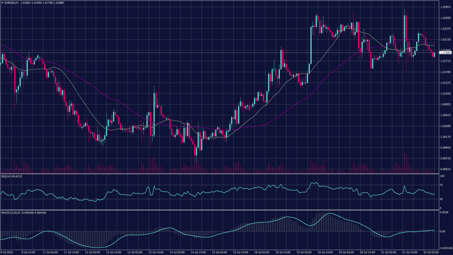This screenshot has height=255, width=453.
Task: Select the RSI value 45.6715 readout
Action: coord(17,176)
